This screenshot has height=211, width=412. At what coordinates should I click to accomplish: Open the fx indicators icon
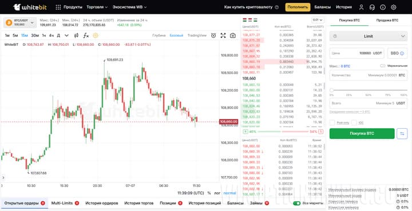(86, 35)
